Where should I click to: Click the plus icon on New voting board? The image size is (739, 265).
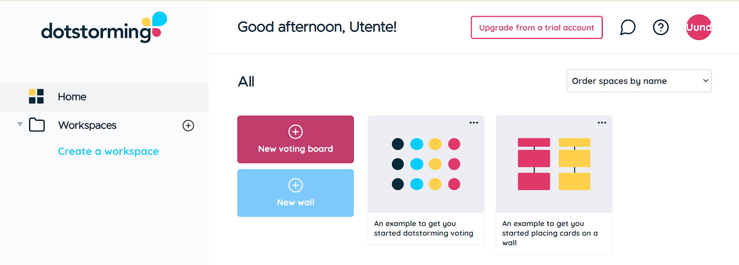coord(296,132)
